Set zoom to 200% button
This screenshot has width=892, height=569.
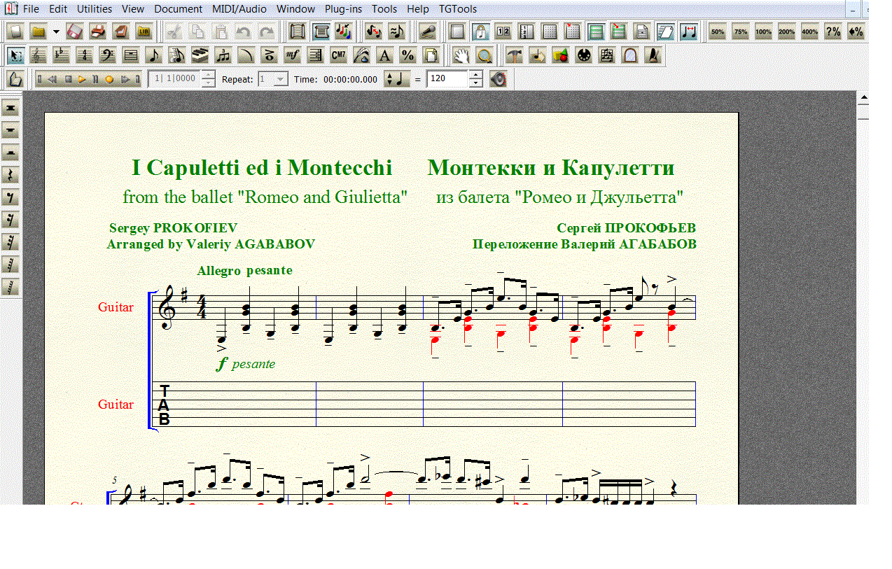click(x=786, y=31)
